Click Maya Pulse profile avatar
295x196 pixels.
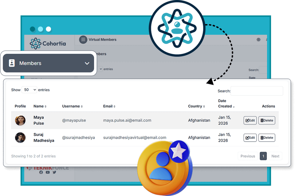pos(20,120)
